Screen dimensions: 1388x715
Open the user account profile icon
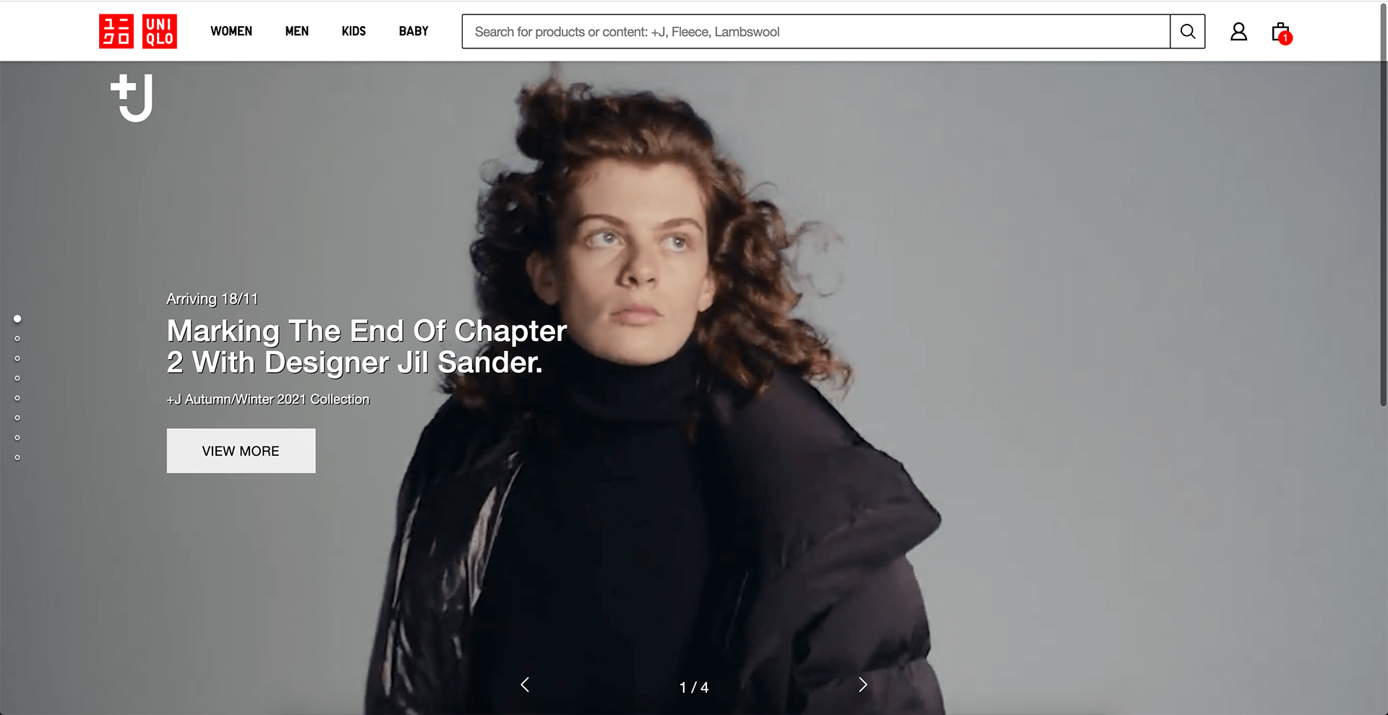[1238, 32]
